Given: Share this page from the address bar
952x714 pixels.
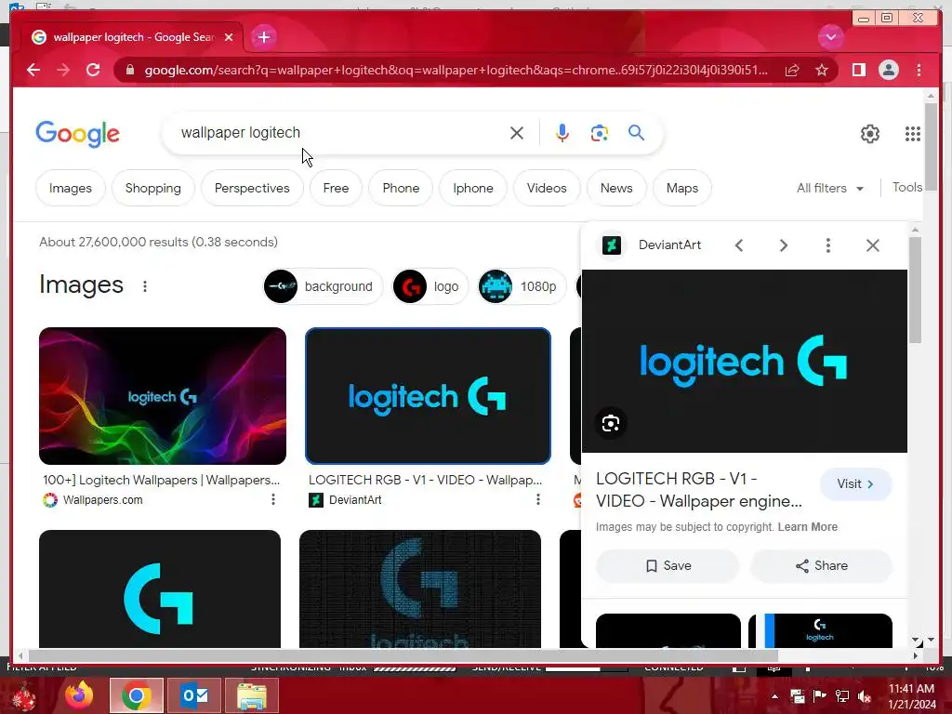Looking at the screenshot, I should (x=792, y=71).
